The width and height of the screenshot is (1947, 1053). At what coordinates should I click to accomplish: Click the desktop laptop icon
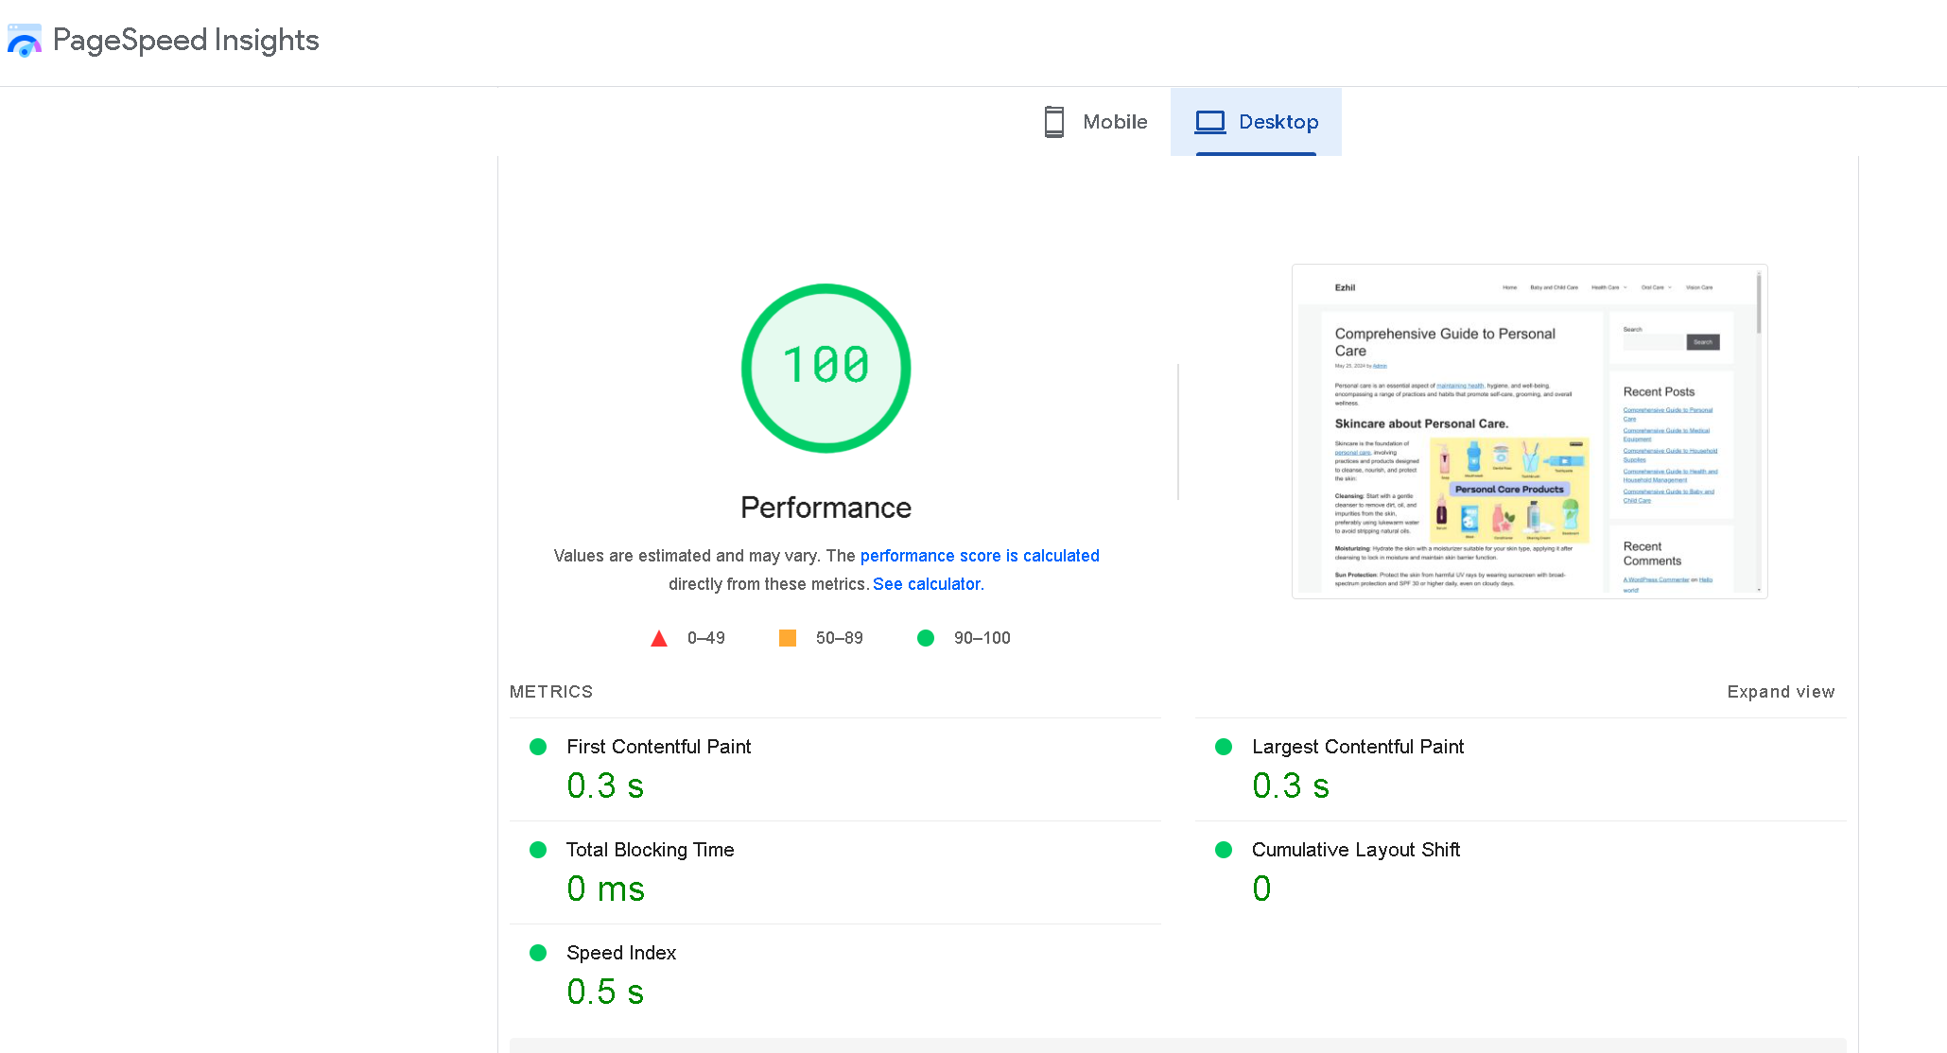(1209, 122)
